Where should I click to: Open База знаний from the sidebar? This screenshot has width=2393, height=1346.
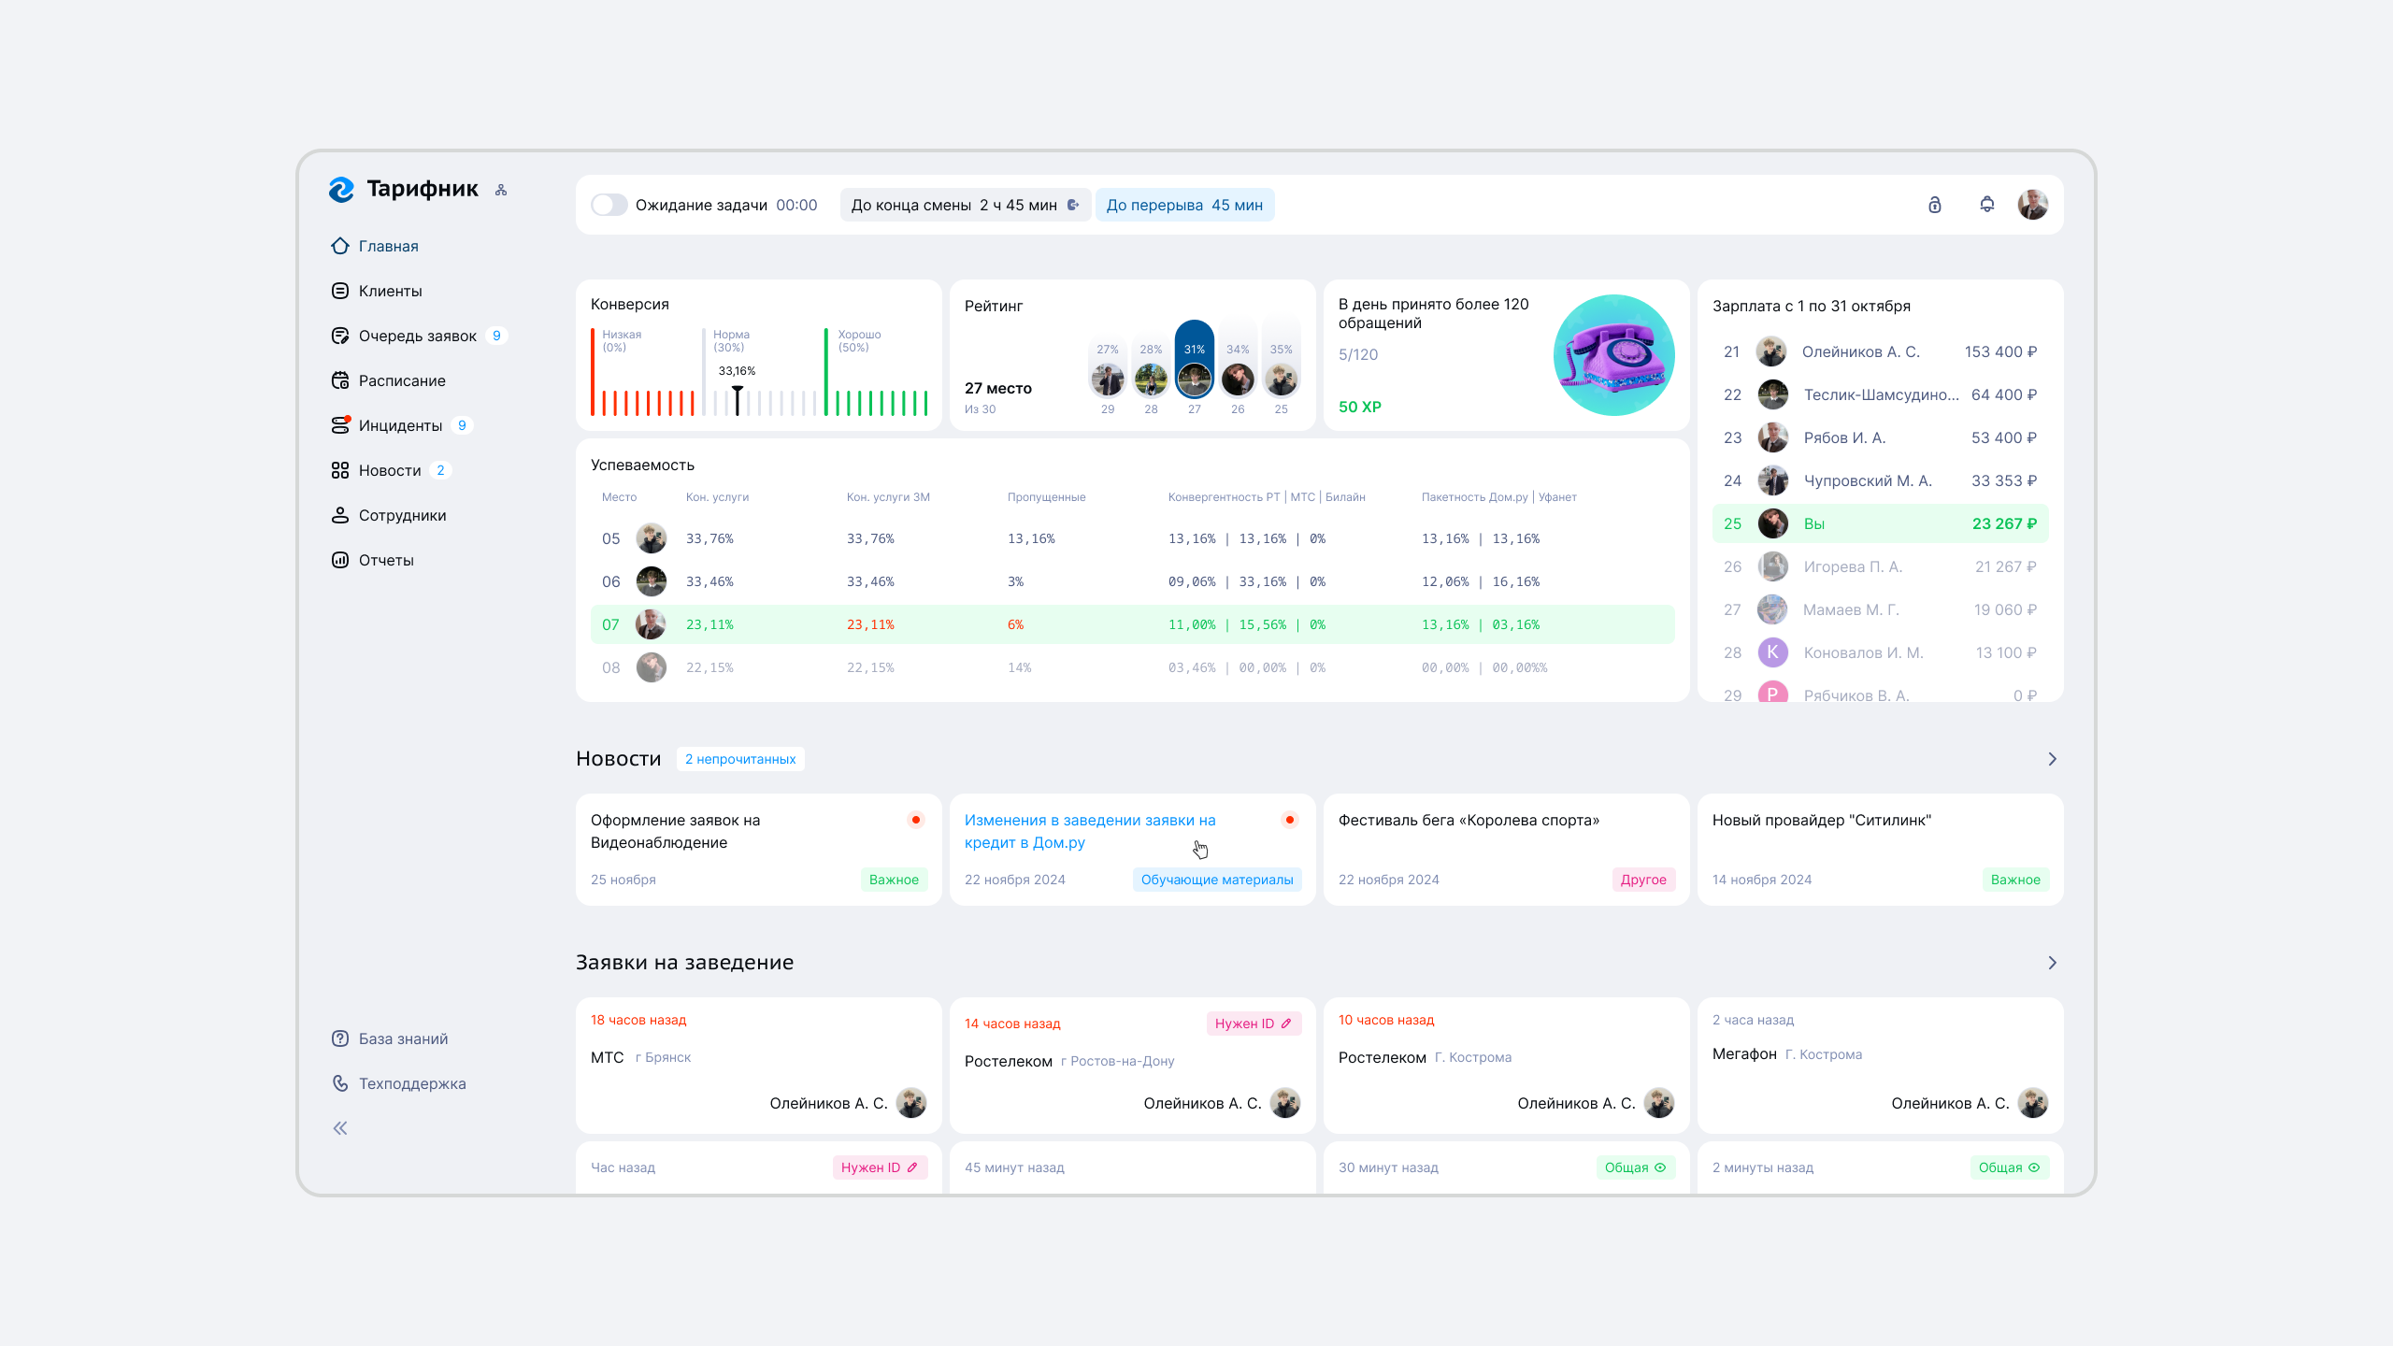click(x=403, y=1038)
